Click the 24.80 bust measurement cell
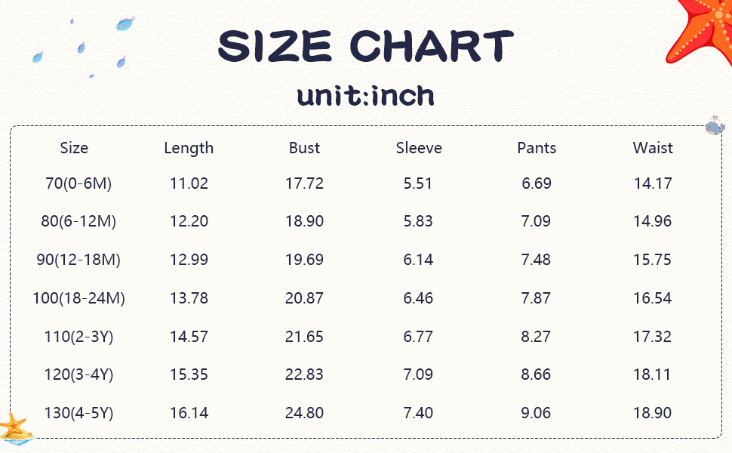The width and height of the screenshot is (732, 453). 304,413
